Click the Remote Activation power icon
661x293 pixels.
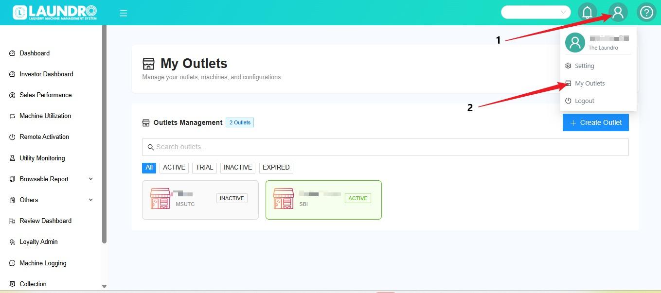(12, 137)
